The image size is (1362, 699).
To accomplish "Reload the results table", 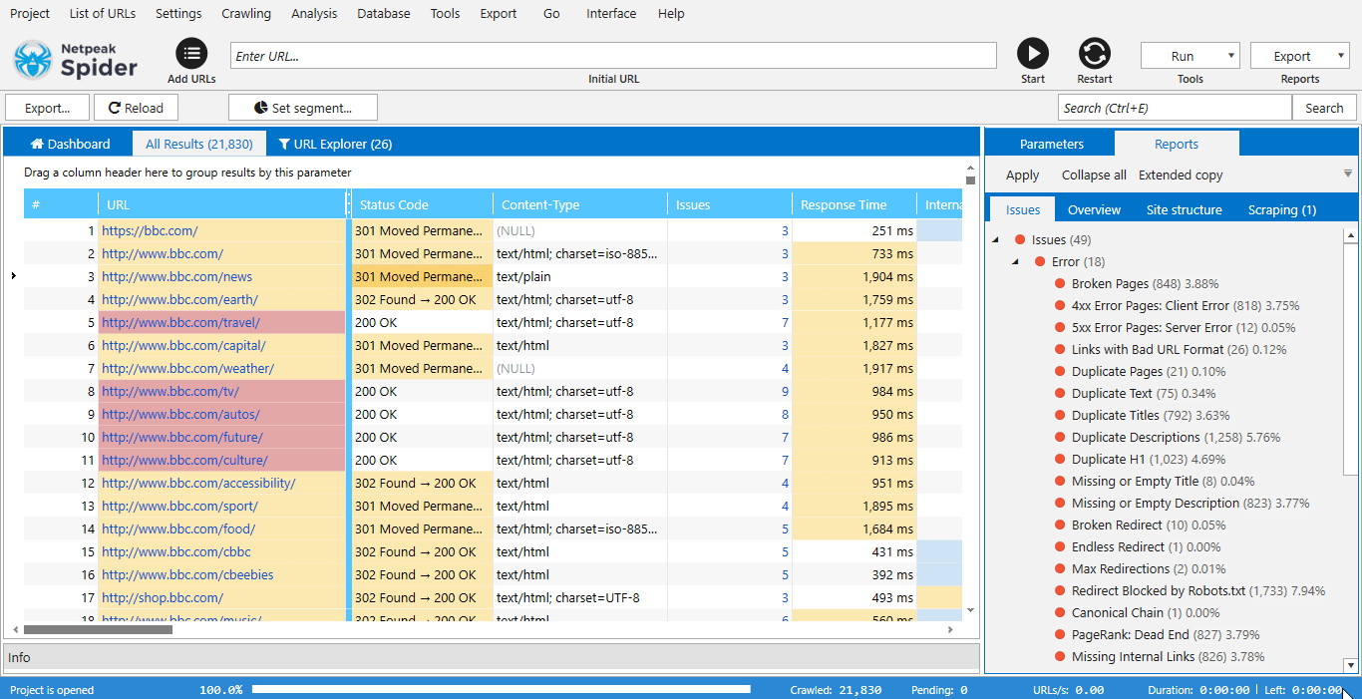I will click(136, 108).
